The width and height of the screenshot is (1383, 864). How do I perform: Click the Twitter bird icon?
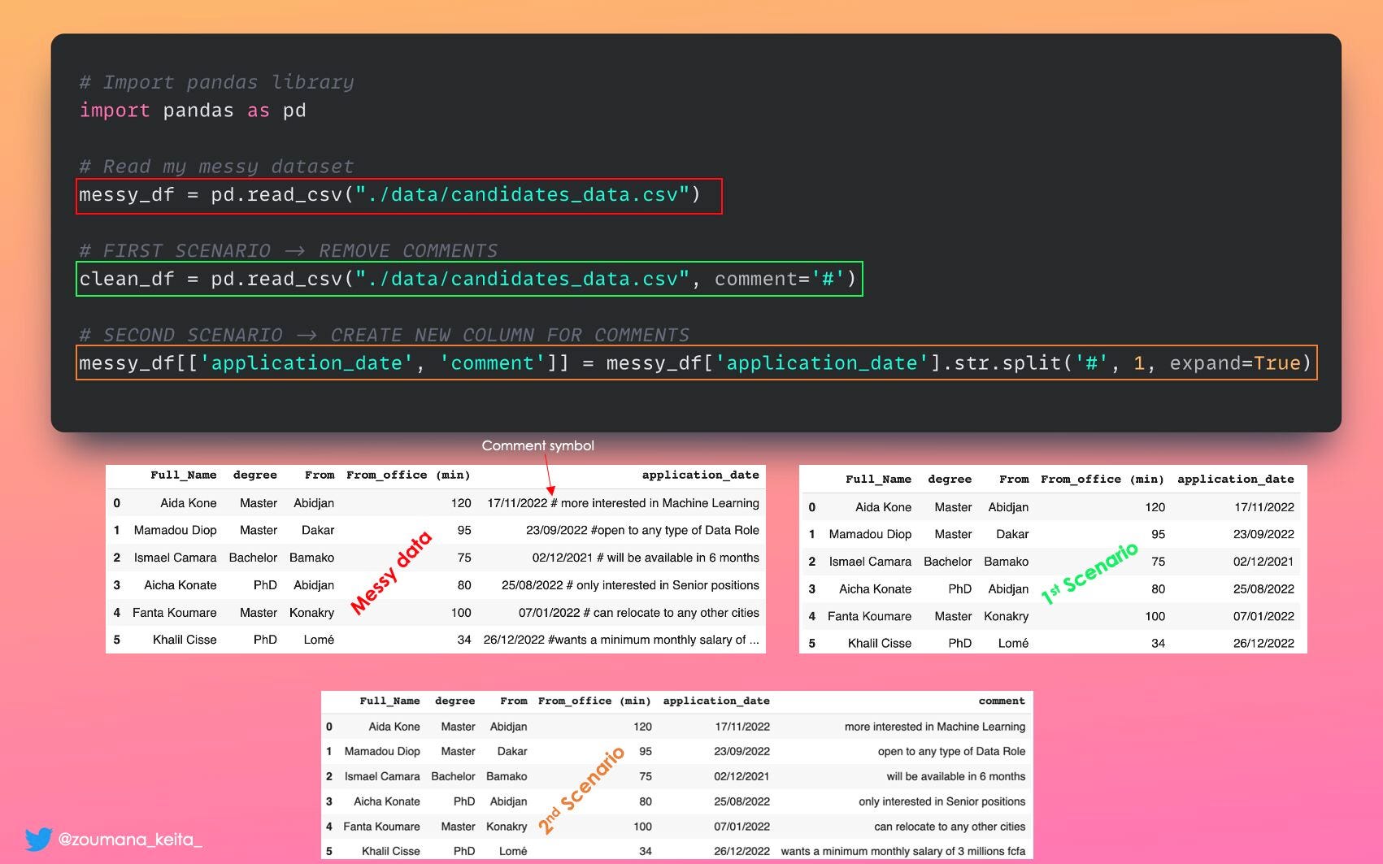coord(38,839)
